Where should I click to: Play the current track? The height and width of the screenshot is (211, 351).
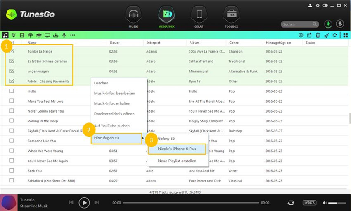pyautogui.click(x=84, y=203)
